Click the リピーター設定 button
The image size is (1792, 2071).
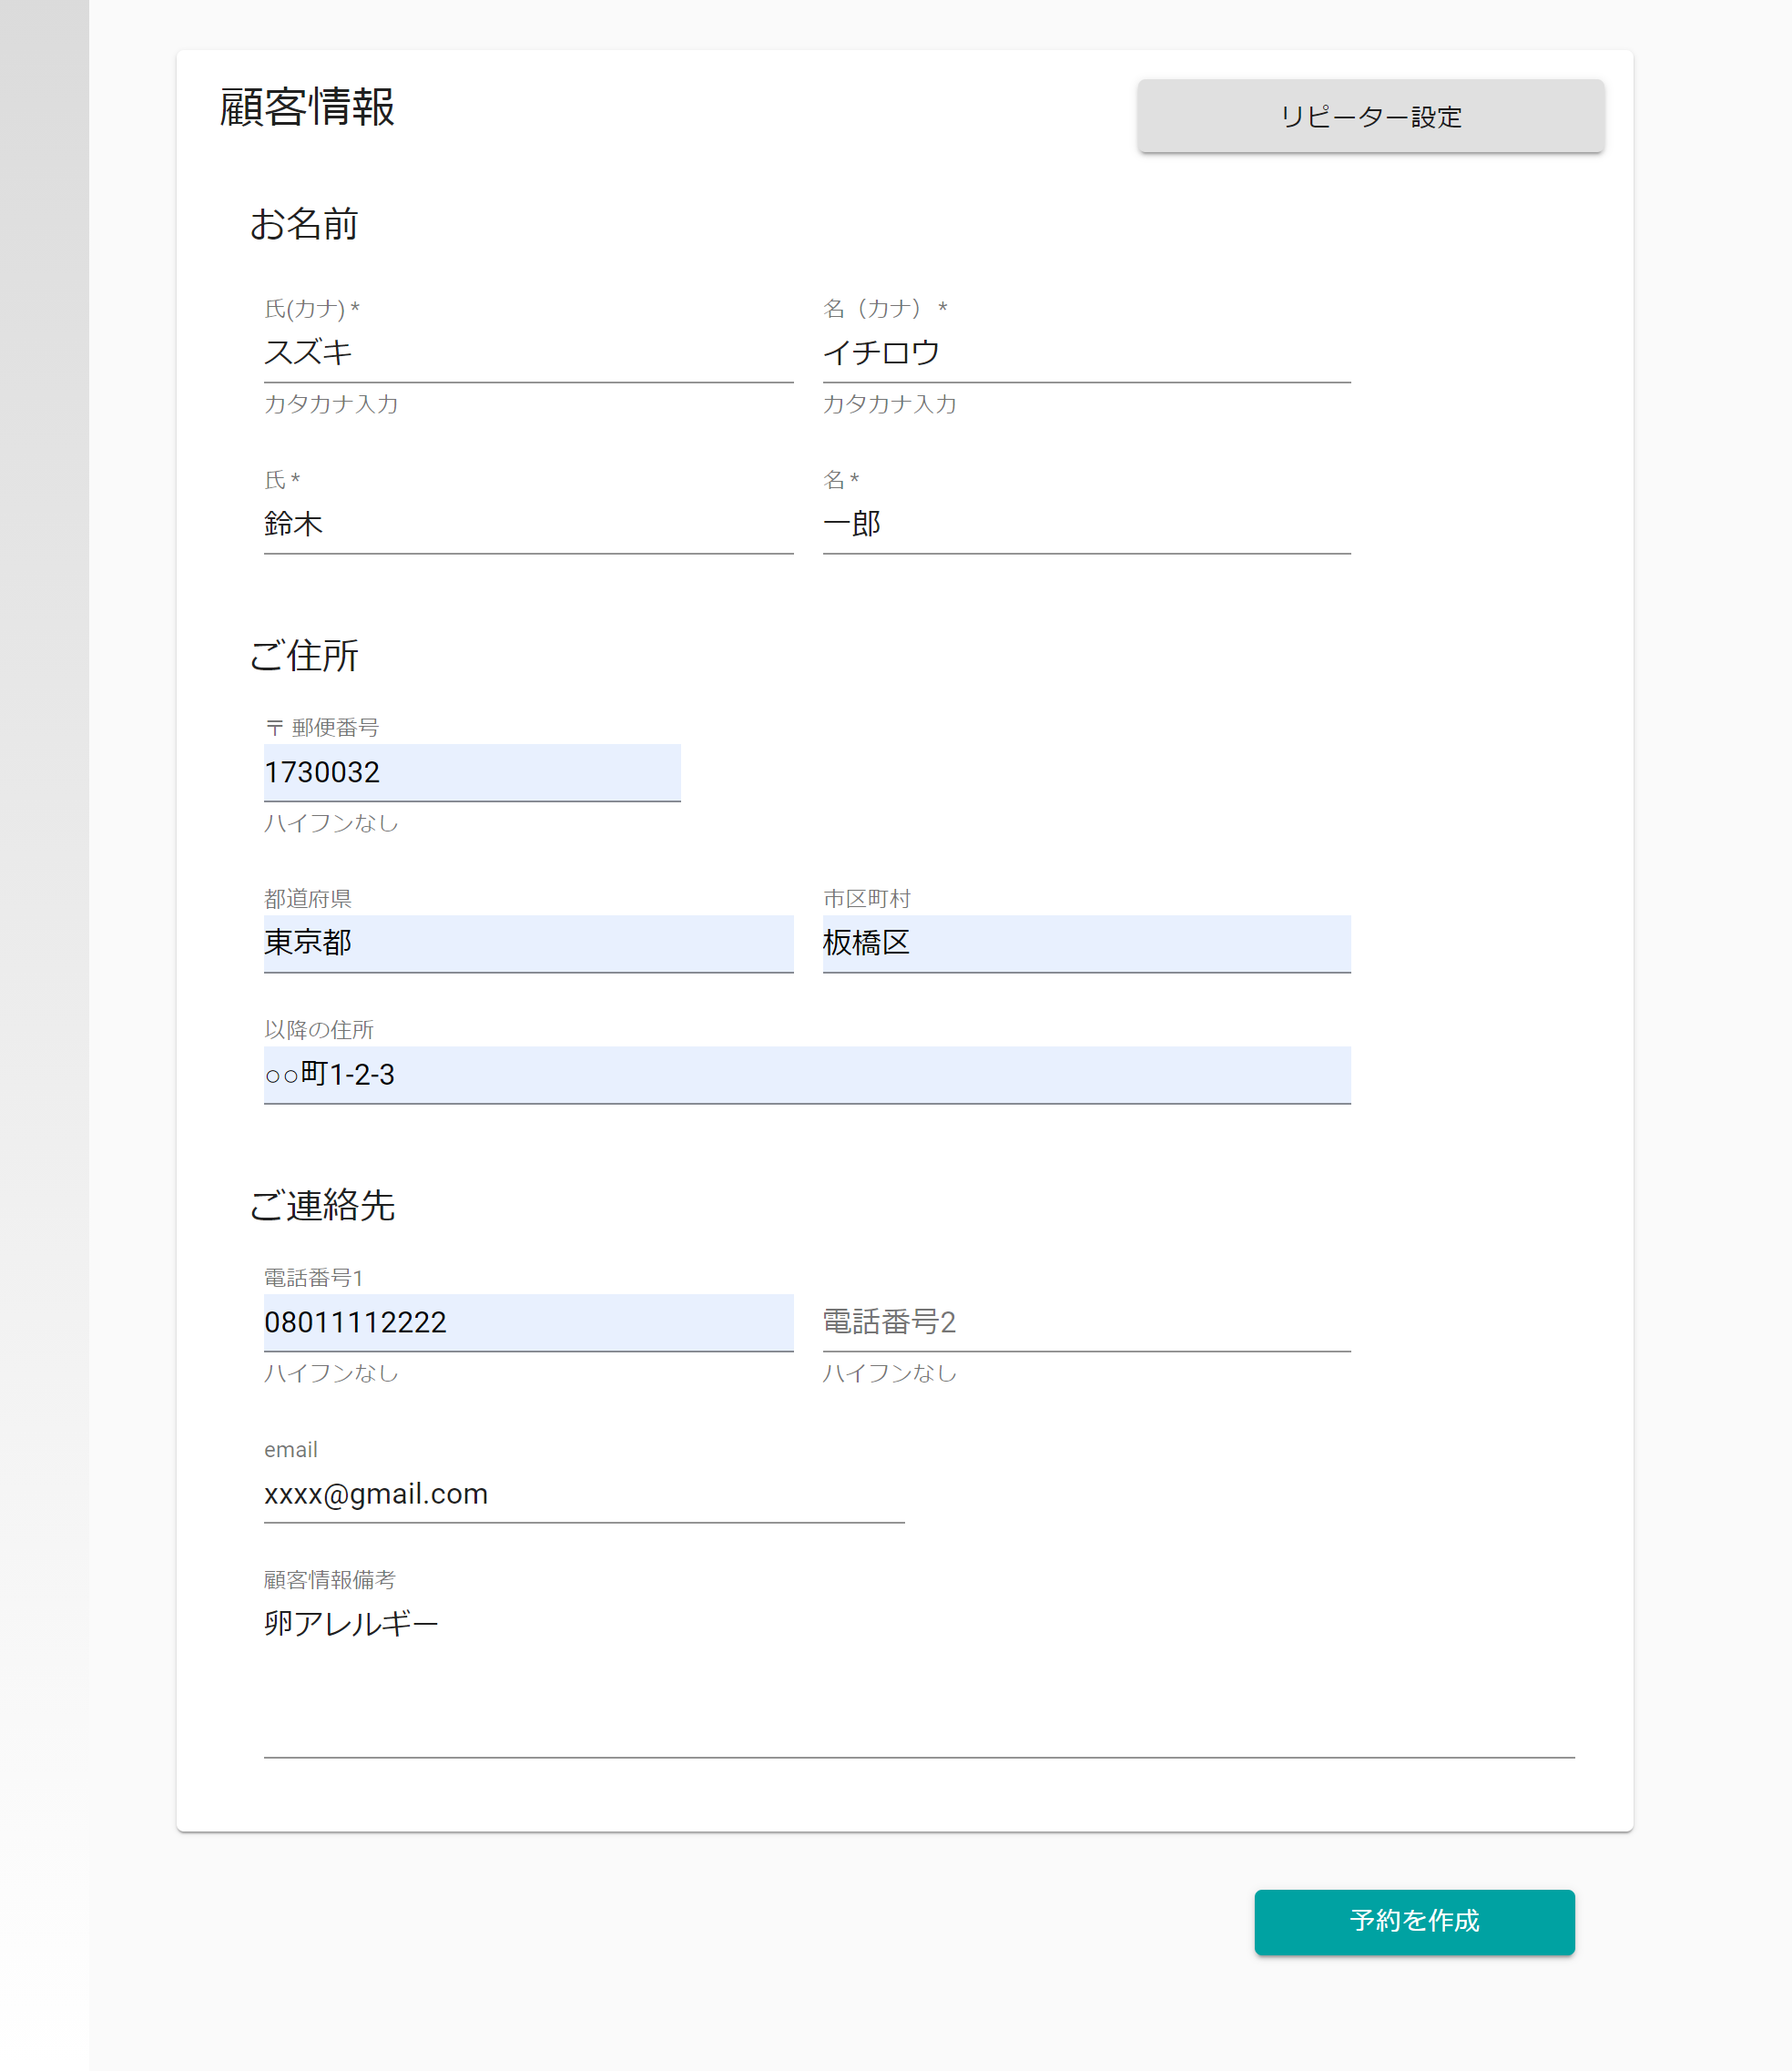tap(1370, 116)
